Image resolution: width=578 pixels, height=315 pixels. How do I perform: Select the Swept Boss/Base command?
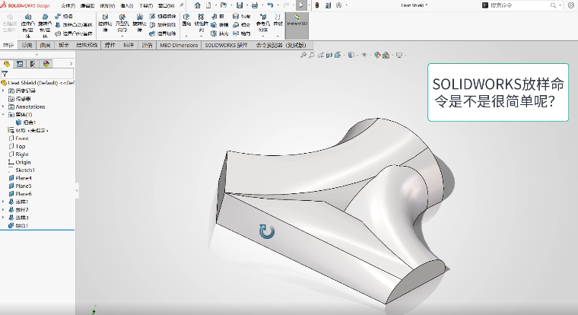pos(63,16)
